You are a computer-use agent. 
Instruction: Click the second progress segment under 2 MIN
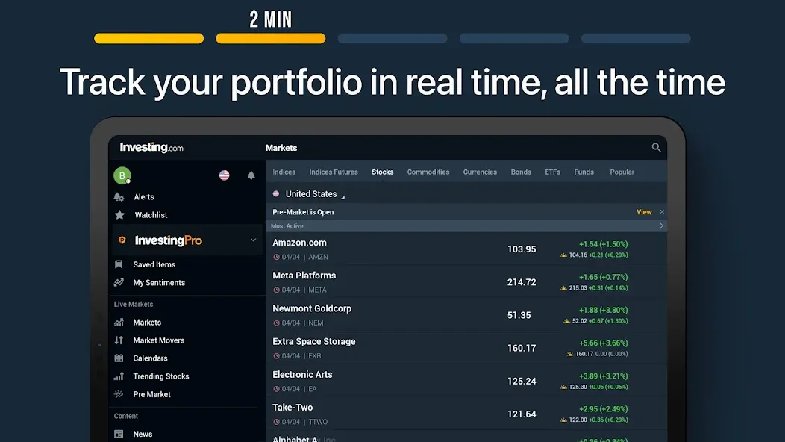pyautogui.click(x=270, y=39)
